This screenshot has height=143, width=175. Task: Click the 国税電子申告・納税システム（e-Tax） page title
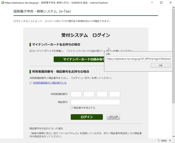click(x=42, y=11)
